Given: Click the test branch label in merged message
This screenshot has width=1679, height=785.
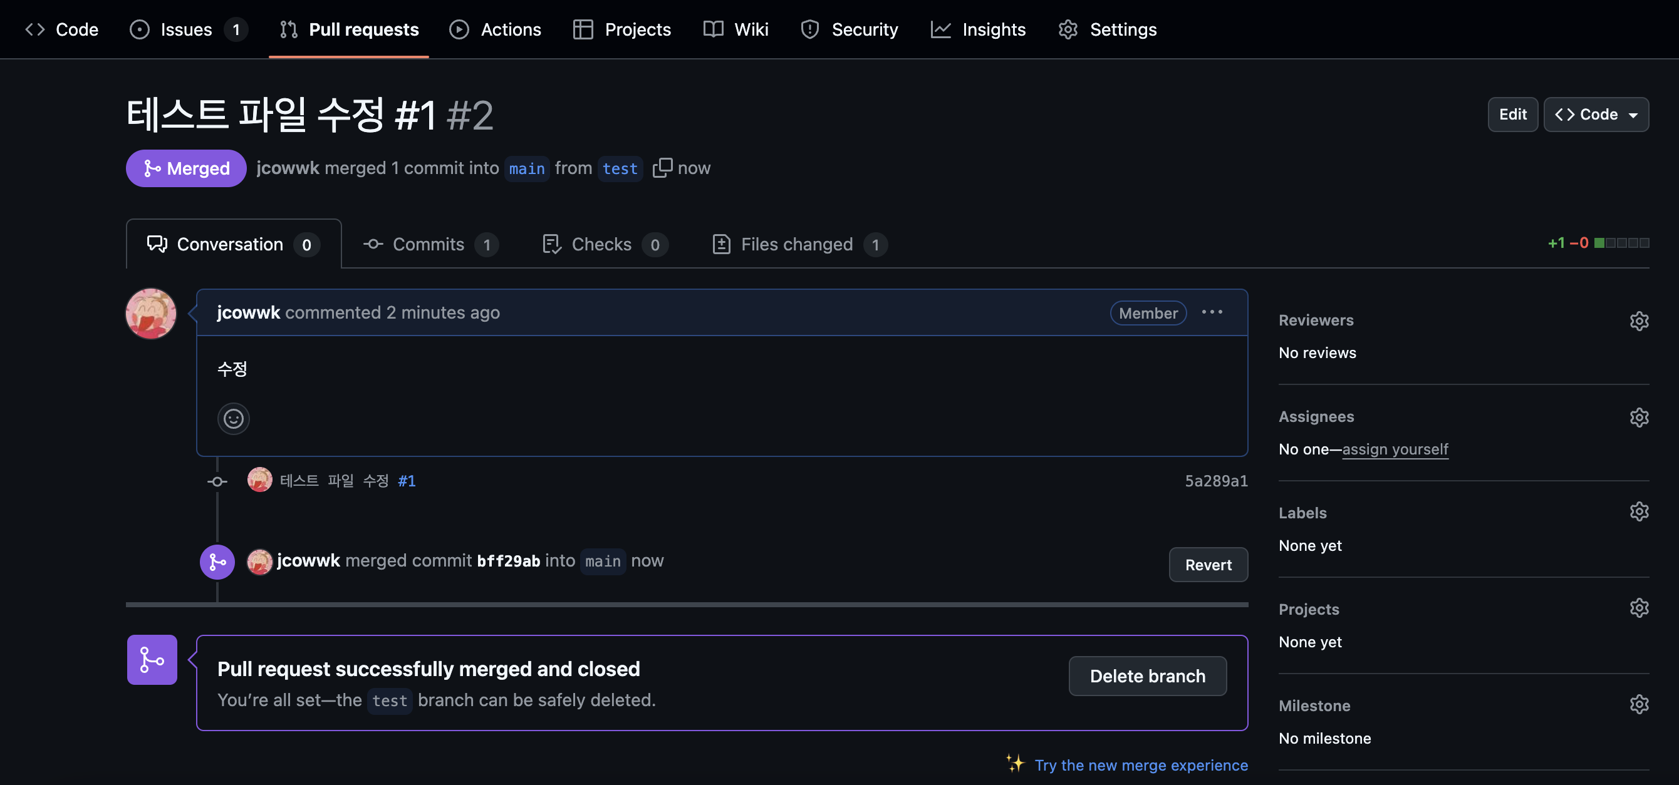Looking at the screenshot, I should (389, 700).
